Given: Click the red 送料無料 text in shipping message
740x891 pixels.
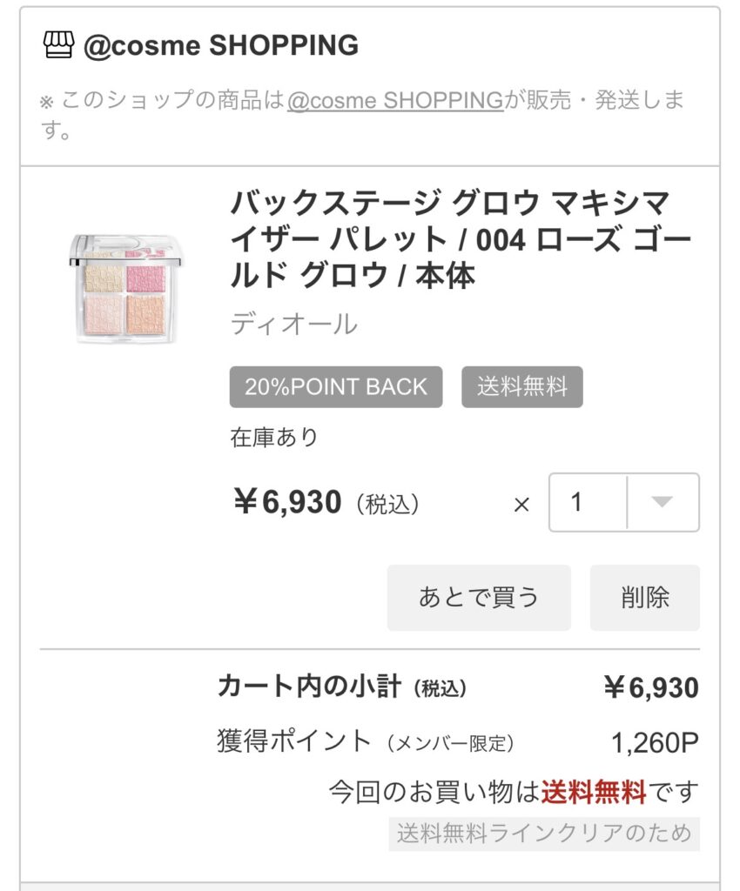Looking at the screenshot, I should (x=594, y=792).
